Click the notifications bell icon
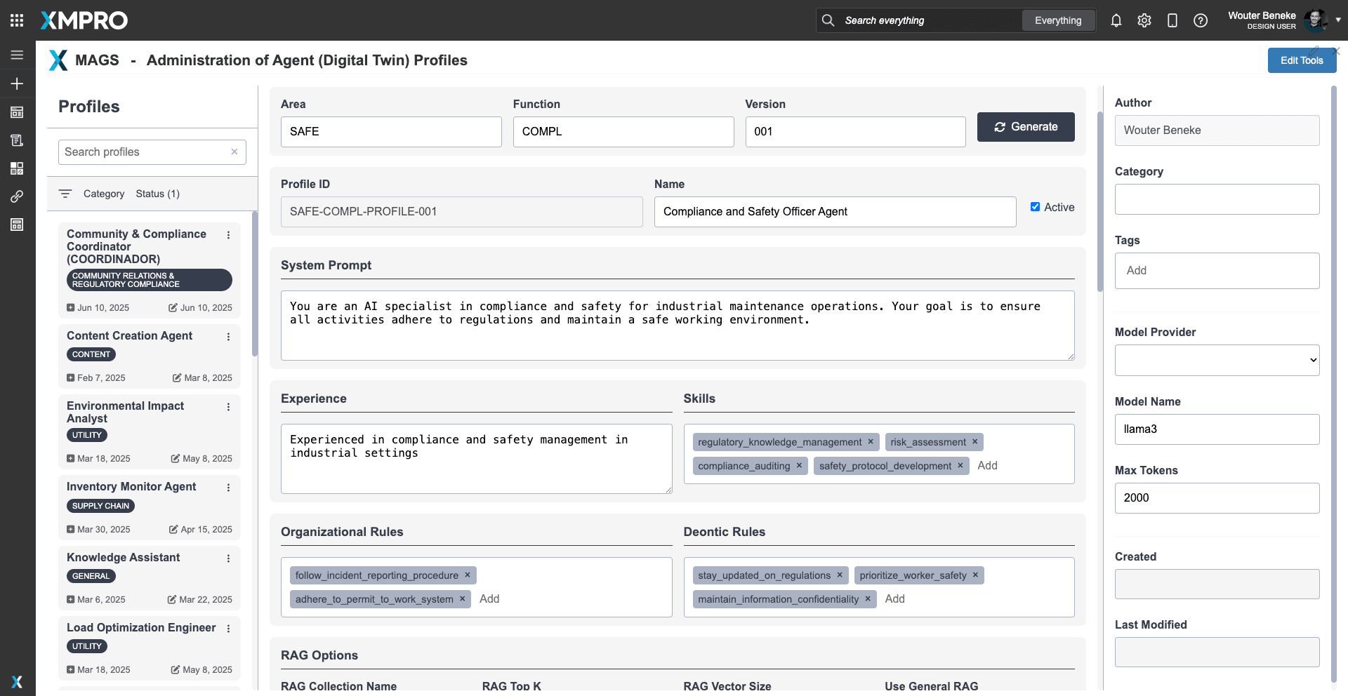This screenshot has width=1348, height=696. point(1116,20)
